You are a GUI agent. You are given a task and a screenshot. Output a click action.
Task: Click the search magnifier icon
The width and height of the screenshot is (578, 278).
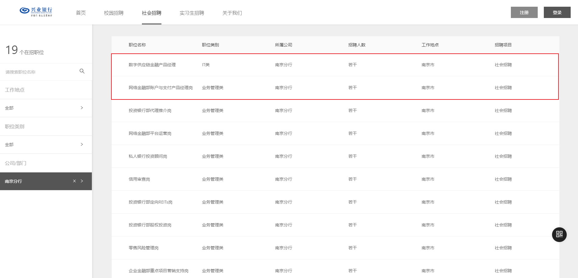pyautogui.click(x=82, y=71)
